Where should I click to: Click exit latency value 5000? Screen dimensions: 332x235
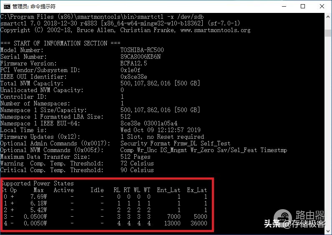pyautogui.click(x=200, y=217)
